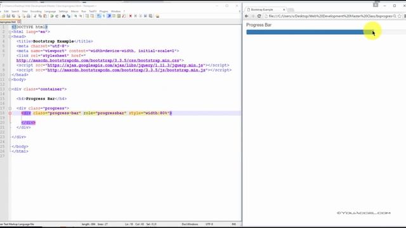Viewport: 406px width, 228px height.
Task: Click the Synchronize Horizontal Scrolling icon
Action: (x=92, y=16)
